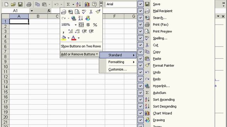Image resolution: width=227 pixels, height=127 pixels.
Task: Click Show Buttons on Two Rows
Action: click(81, 46)
